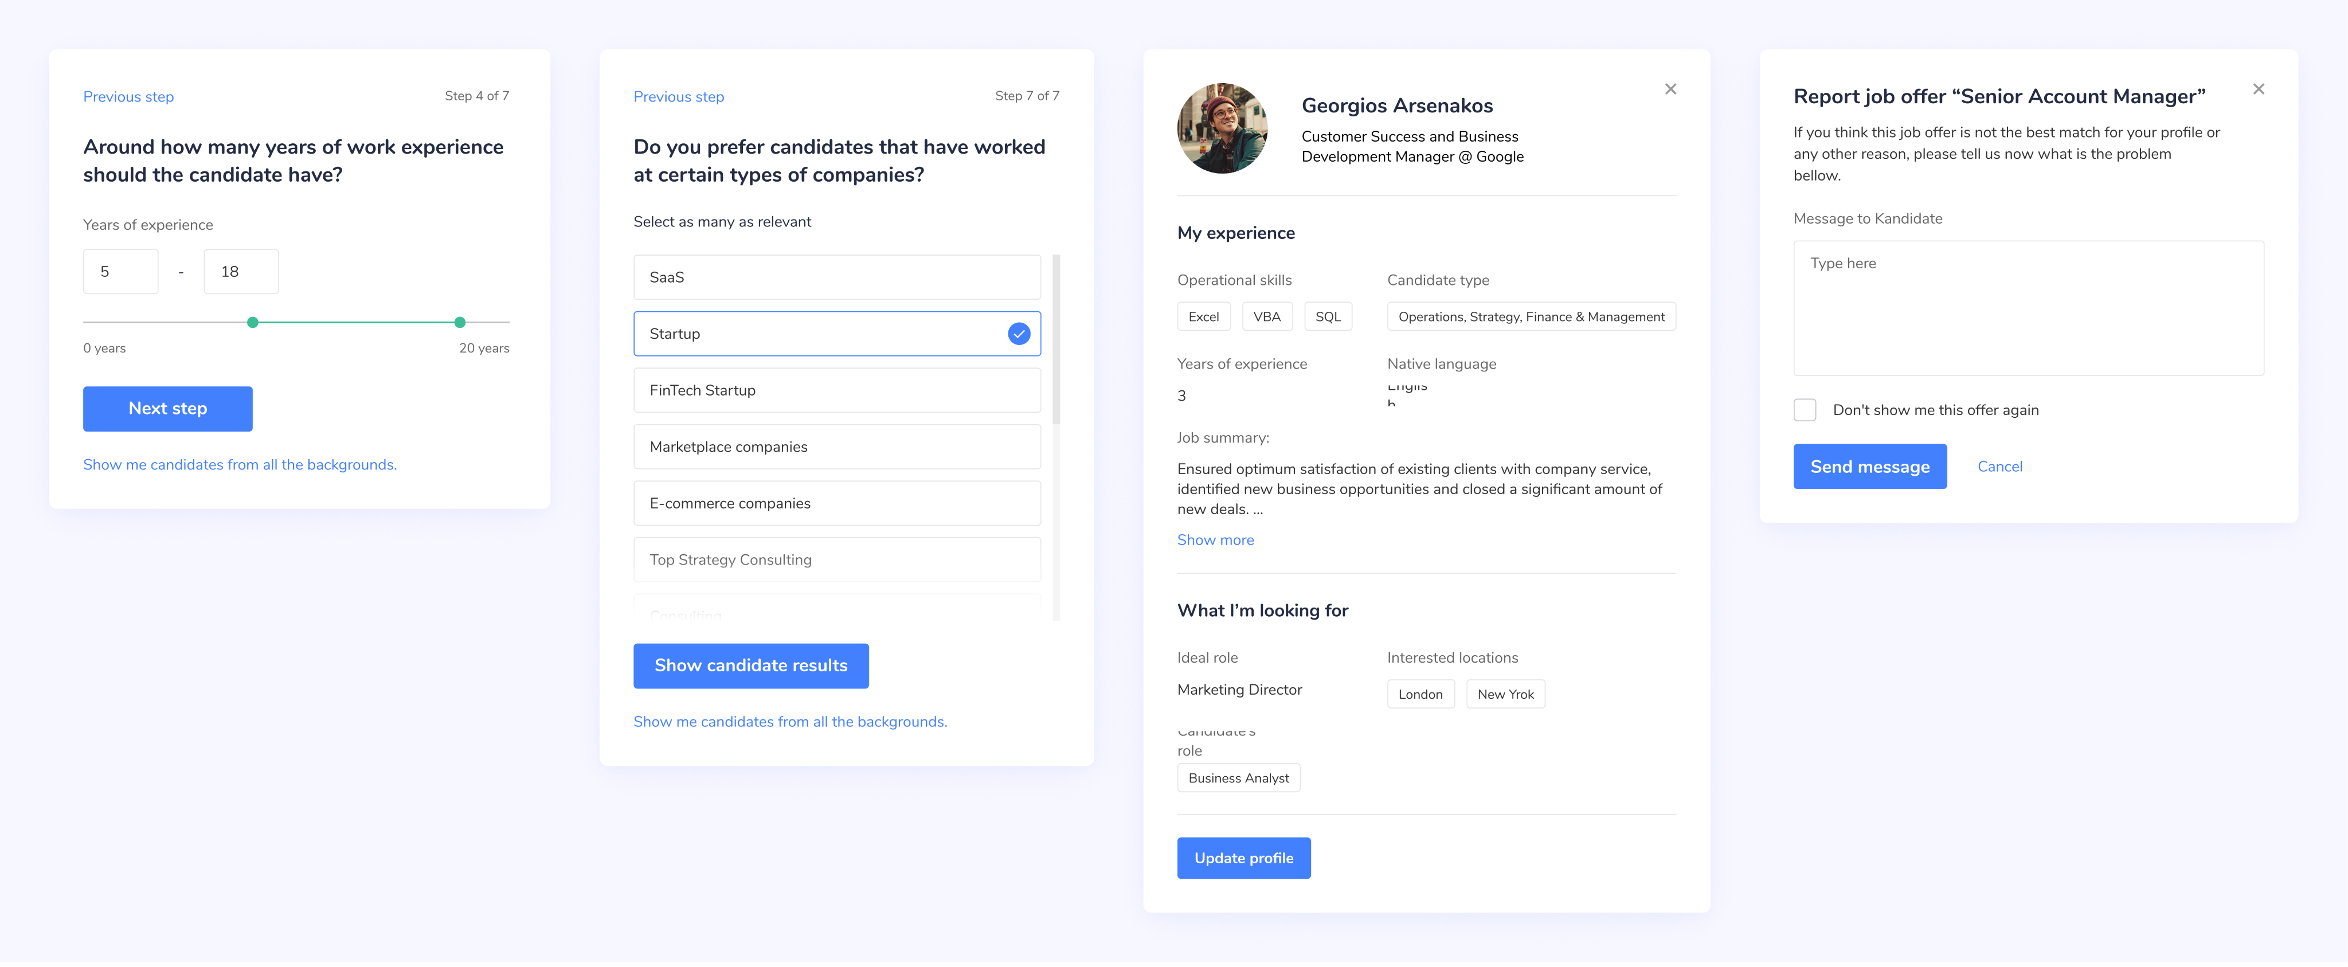Screen dimensions: 2348x967
Task: Click the Send message button
Action: tap(1869, 467)
